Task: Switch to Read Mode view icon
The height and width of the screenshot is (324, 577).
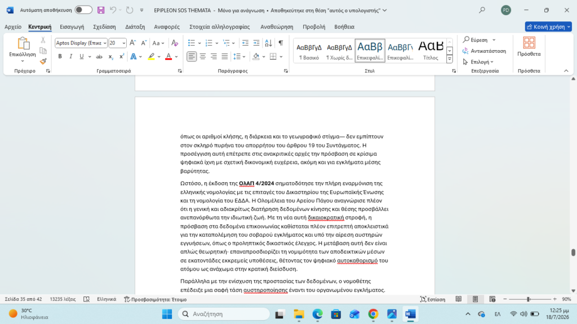Action: (x=459, y=299)
